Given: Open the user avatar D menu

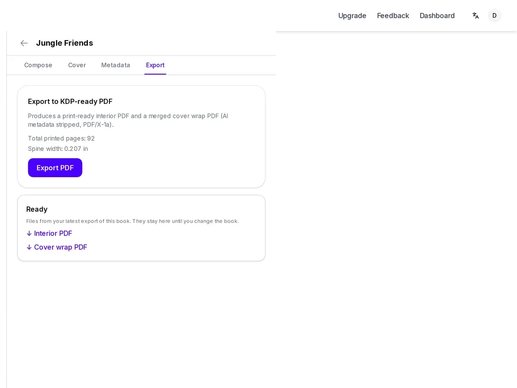Looking at the screenshot, I should point(495,16).
